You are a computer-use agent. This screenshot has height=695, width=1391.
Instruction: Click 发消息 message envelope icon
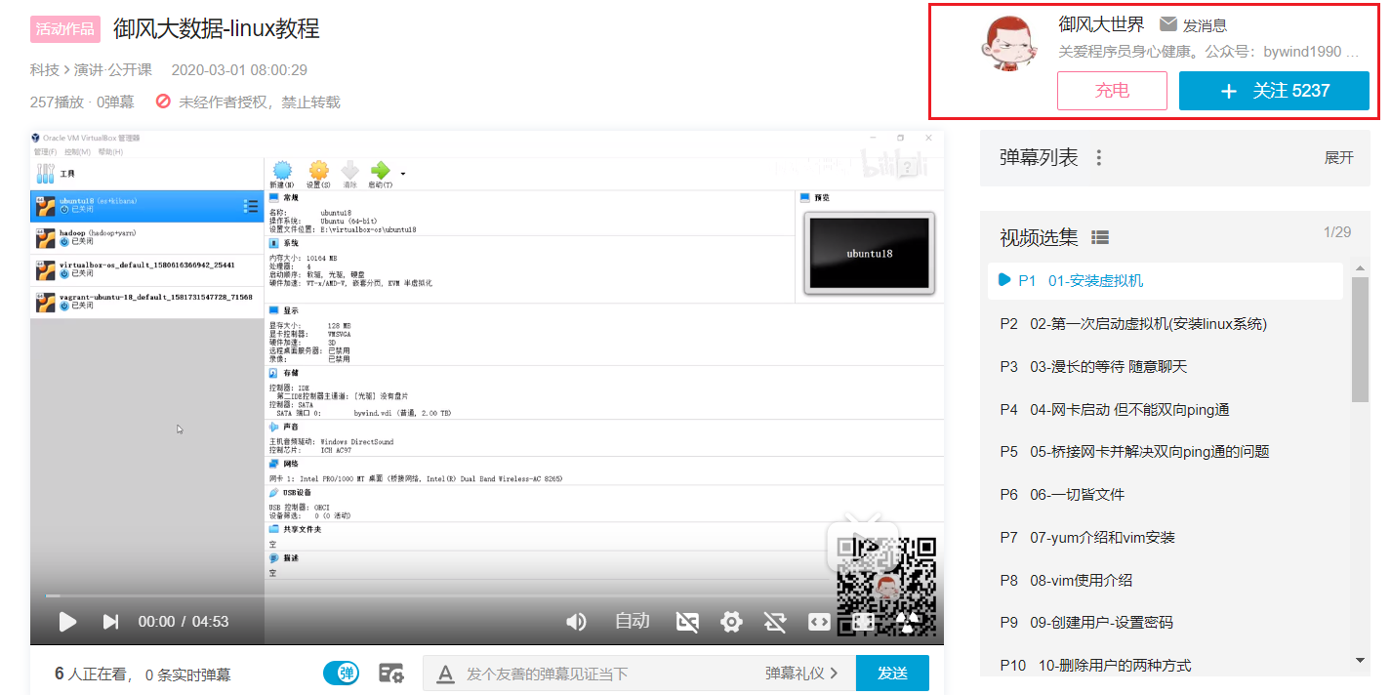1168,24
